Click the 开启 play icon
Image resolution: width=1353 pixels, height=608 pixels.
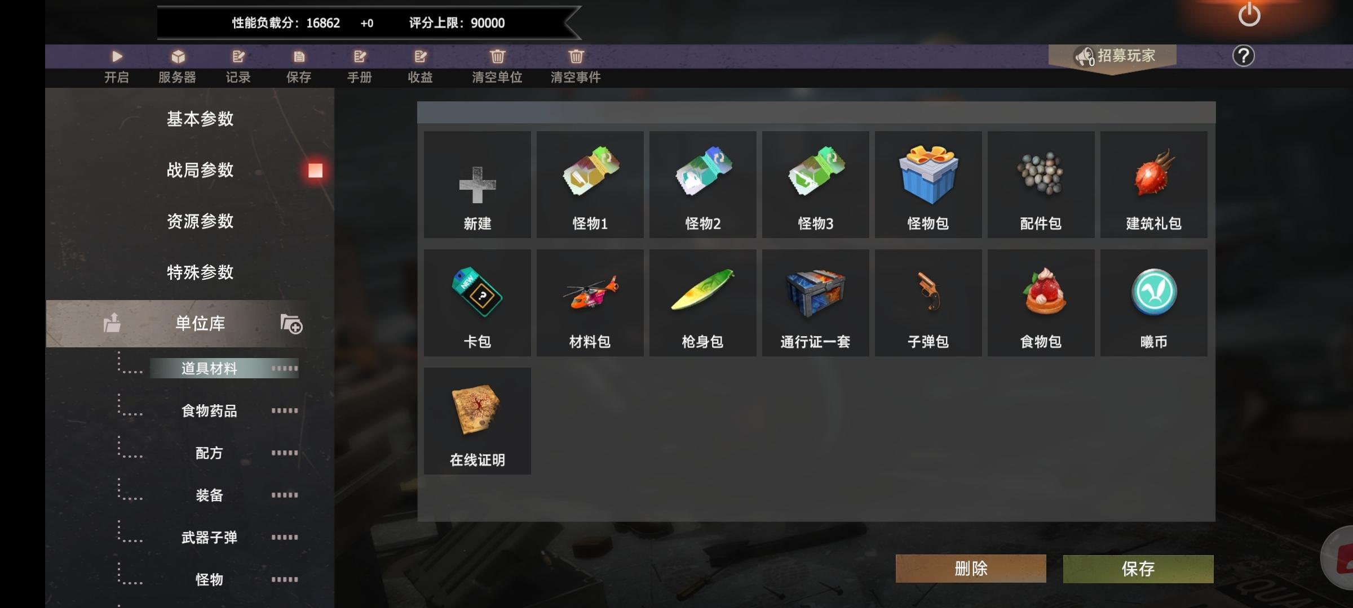click(x=117, y=56)
